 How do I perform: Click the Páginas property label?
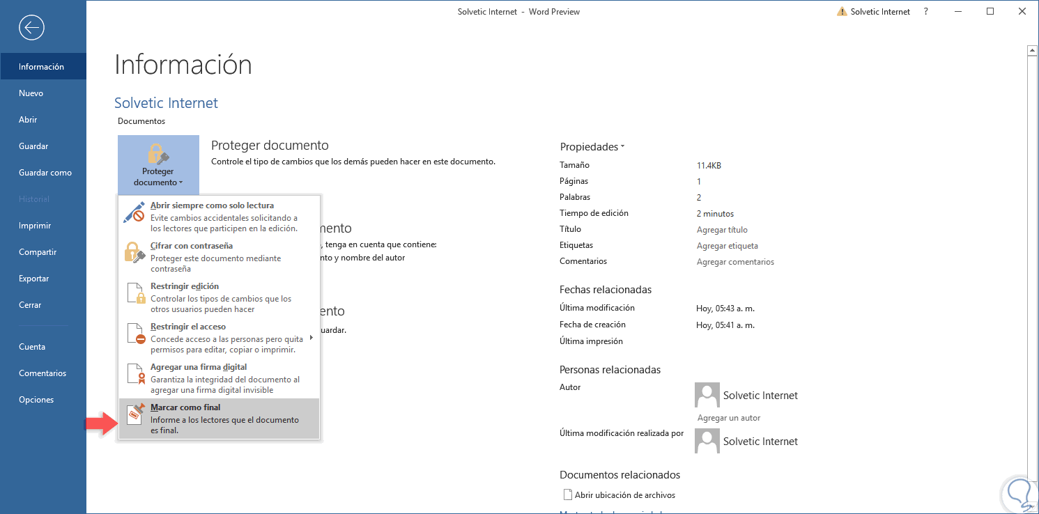pos(575,181)
